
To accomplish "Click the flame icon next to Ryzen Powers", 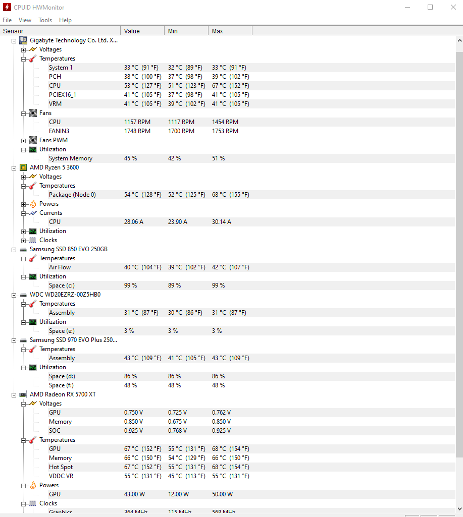I will click(33, 204).
